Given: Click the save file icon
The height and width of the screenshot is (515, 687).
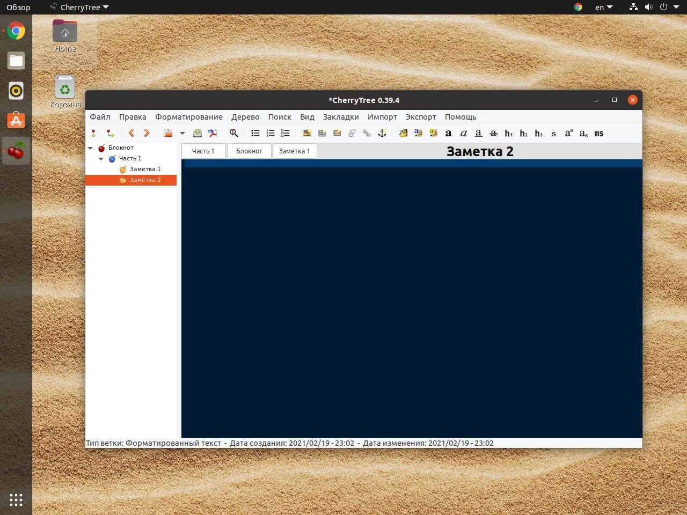Looking at the screenshot, I should [198, 133].
